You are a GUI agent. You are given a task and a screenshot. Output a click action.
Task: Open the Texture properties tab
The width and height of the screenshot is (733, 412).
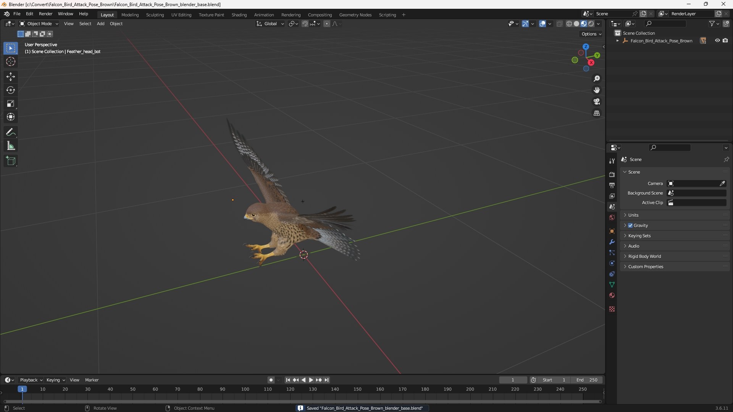612,309
